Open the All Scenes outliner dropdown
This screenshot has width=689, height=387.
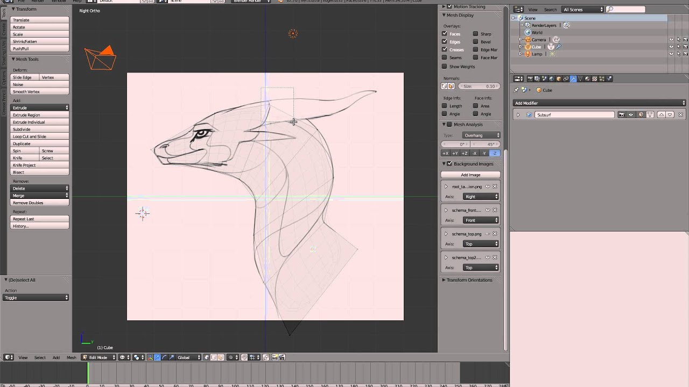pos(583,10)
